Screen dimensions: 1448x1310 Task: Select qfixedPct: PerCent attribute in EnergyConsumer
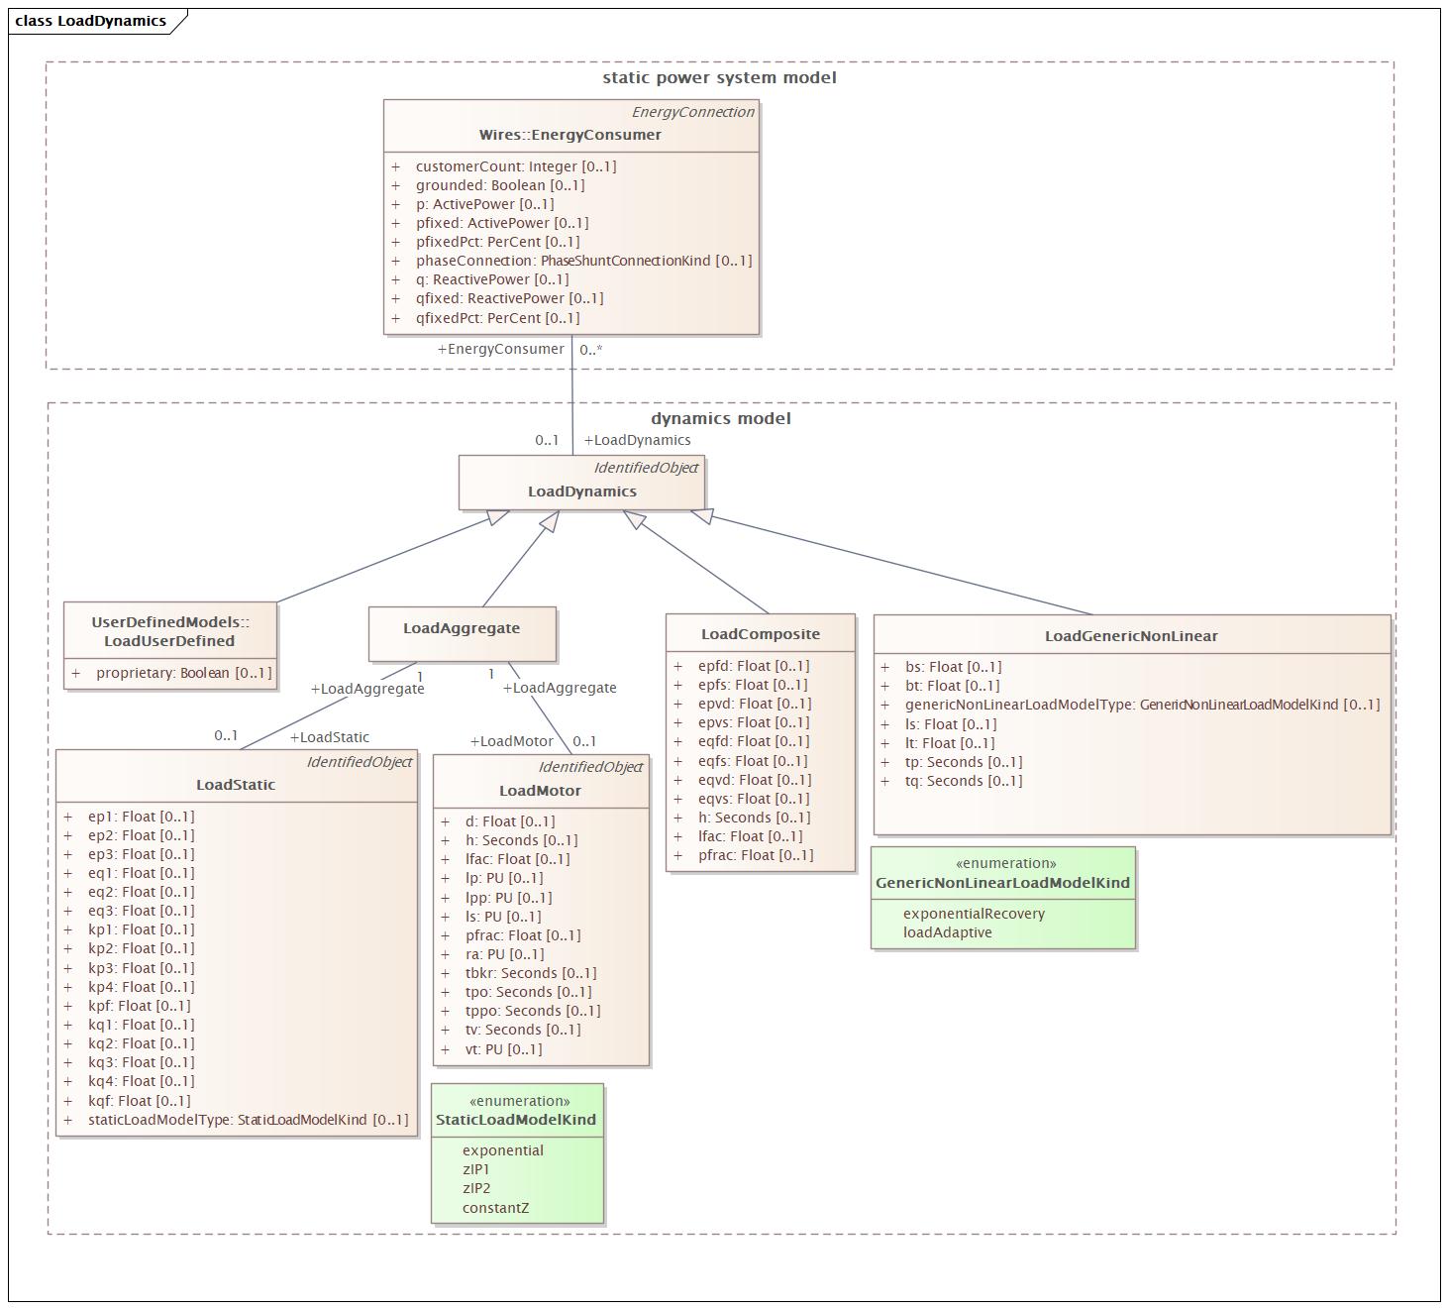click(x=497, y=318)
